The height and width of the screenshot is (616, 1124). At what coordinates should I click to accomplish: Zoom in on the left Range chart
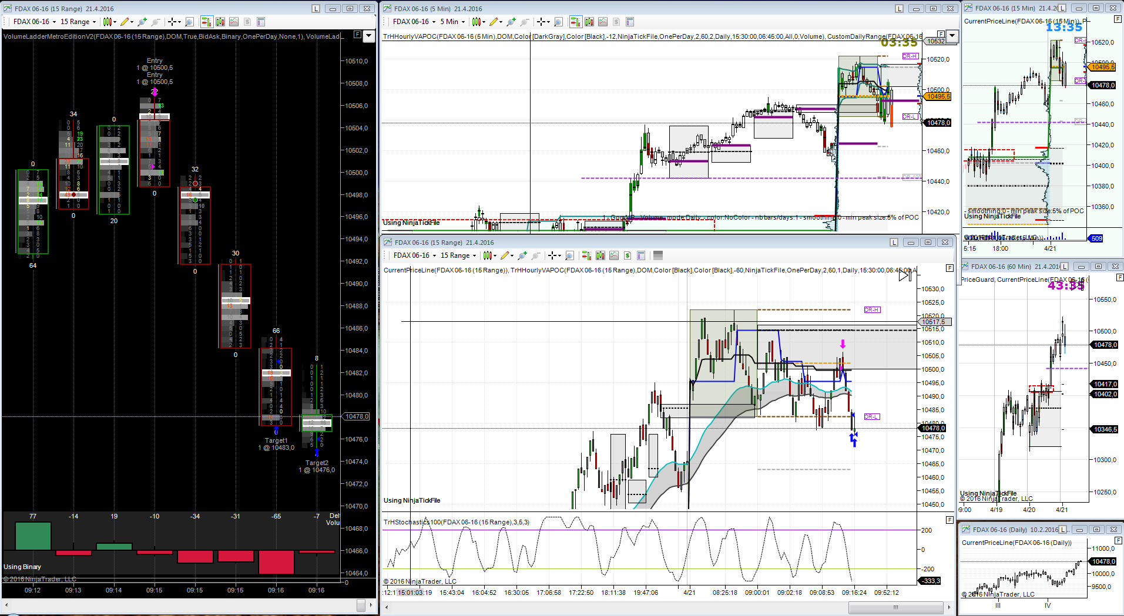point(142,22)
